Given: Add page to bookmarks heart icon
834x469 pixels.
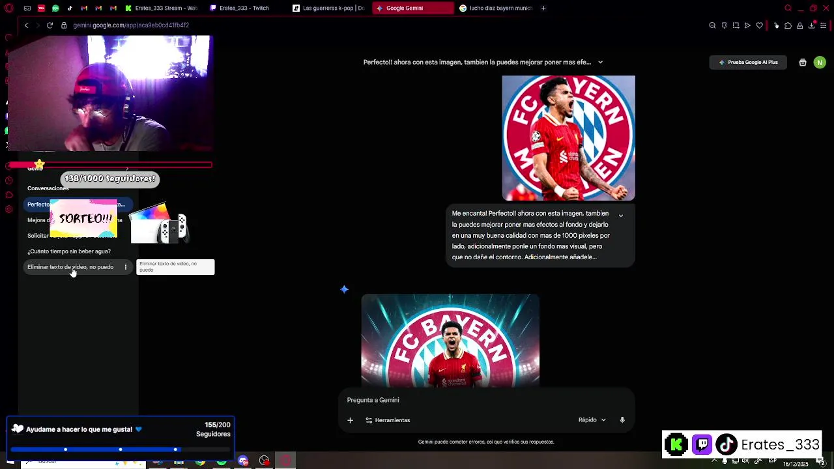Looking at the screenshot, I should [x=759, y=25].
